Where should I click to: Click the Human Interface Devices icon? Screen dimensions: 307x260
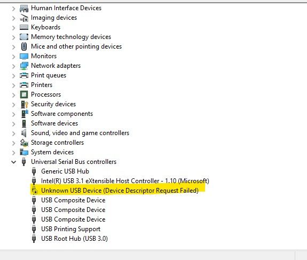coord(24,8)
